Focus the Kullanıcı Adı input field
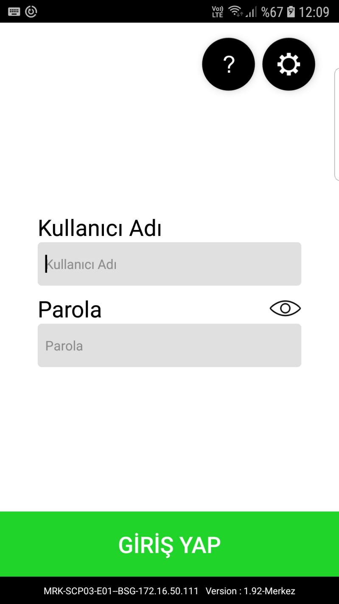This screenshot has width=339, height=604. click(169, 264)
